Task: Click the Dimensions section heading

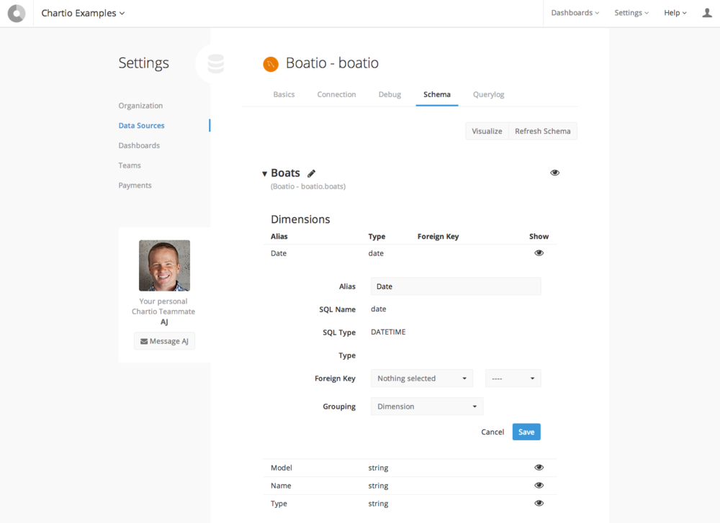Action: point(300,219)
